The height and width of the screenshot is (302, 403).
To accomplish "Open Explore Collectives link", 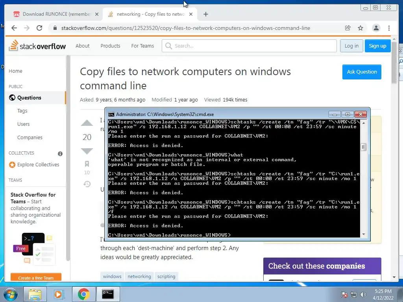I will tap(34, 165).
